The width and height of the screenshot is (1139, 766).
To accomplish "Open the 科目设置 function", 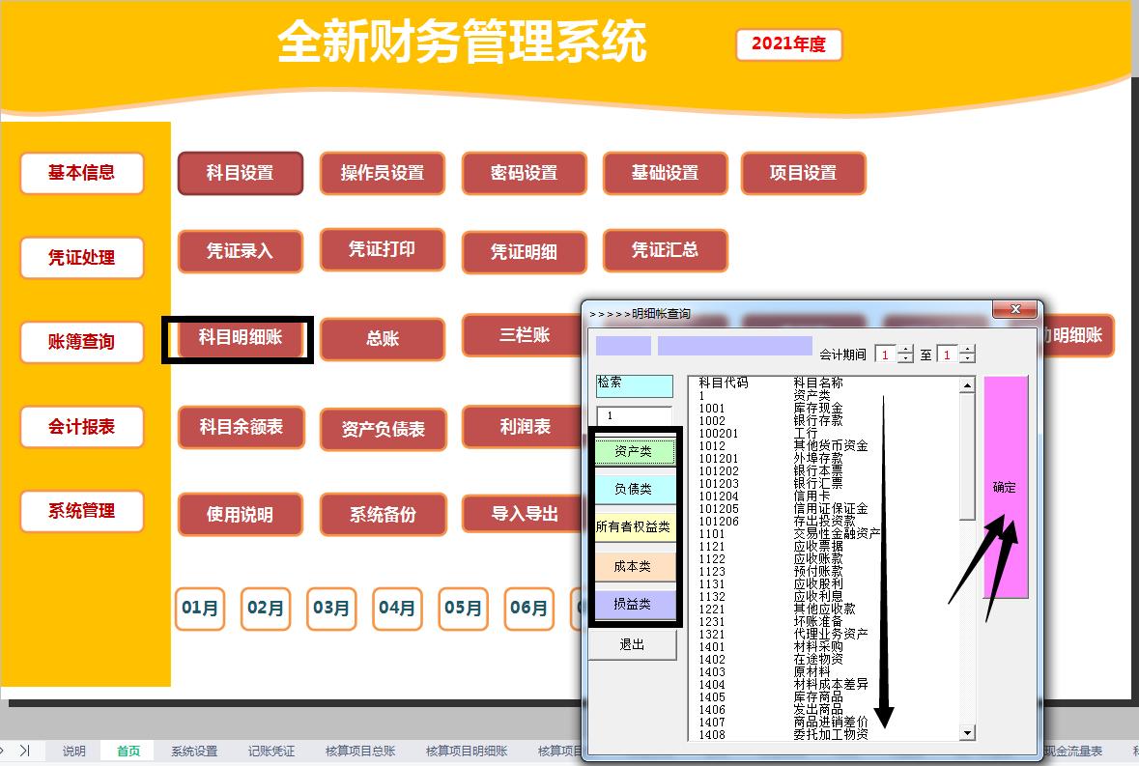I will point(240,174).
